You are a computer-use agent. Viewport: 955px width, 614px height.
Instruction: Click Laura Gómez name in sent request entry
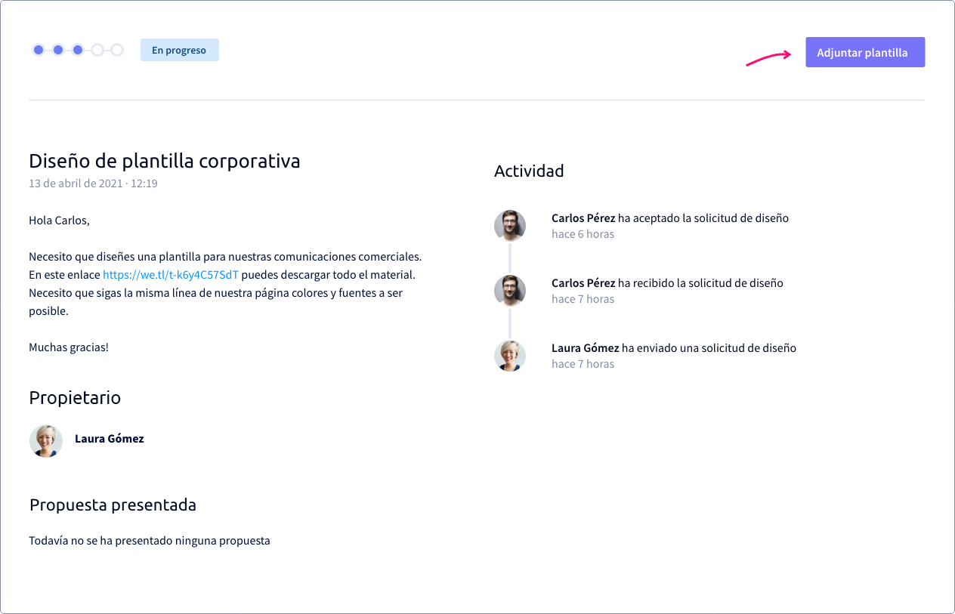[x=586, y=348]
